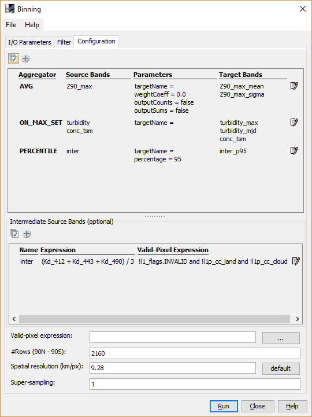
Task: Open the Help menu
Action: click(x=32, y=25)
